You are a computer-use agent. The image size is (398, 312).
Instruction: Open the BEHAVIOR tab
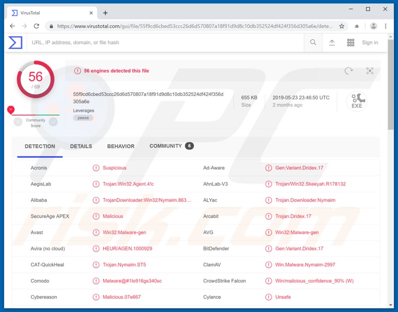click(121, 147)
